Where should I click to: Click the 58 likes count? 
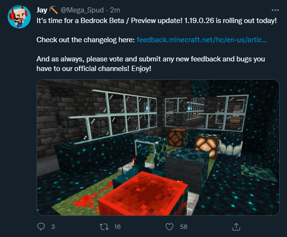(x=184, y=227)
